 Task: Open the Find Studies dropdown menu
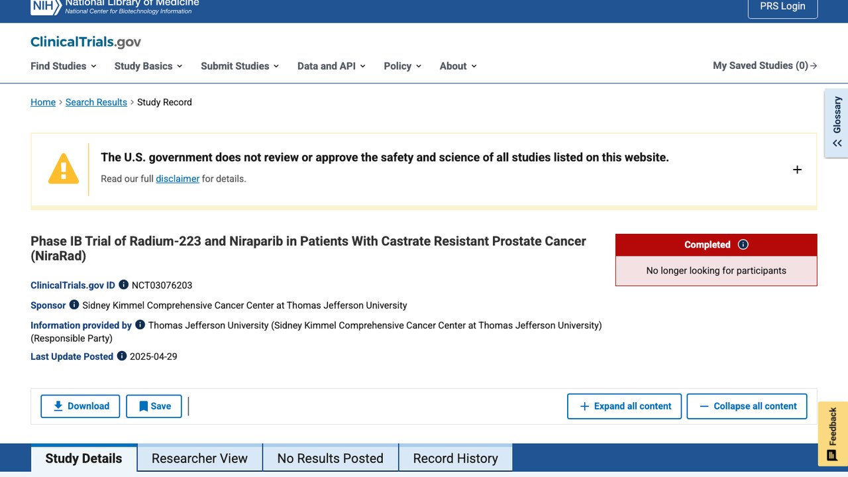(x=64, y=66)
